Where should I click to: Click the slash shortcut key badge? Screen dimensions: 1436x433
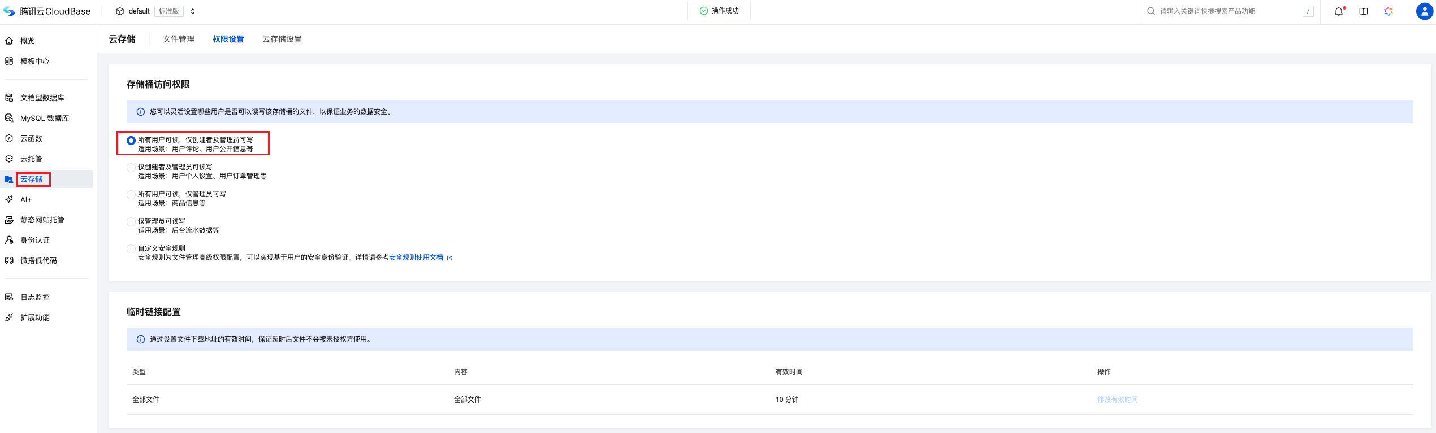1308,11
